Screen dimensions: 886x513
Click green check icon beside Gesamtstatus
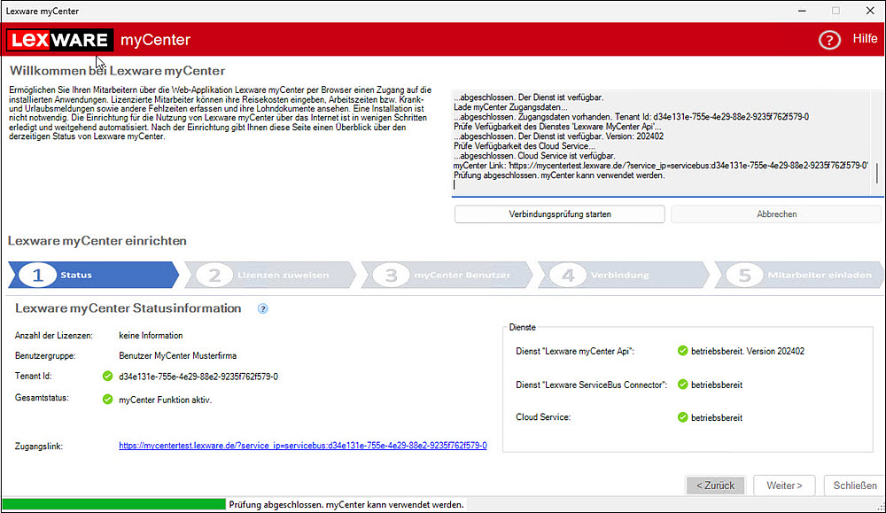[x=108, y=400]
